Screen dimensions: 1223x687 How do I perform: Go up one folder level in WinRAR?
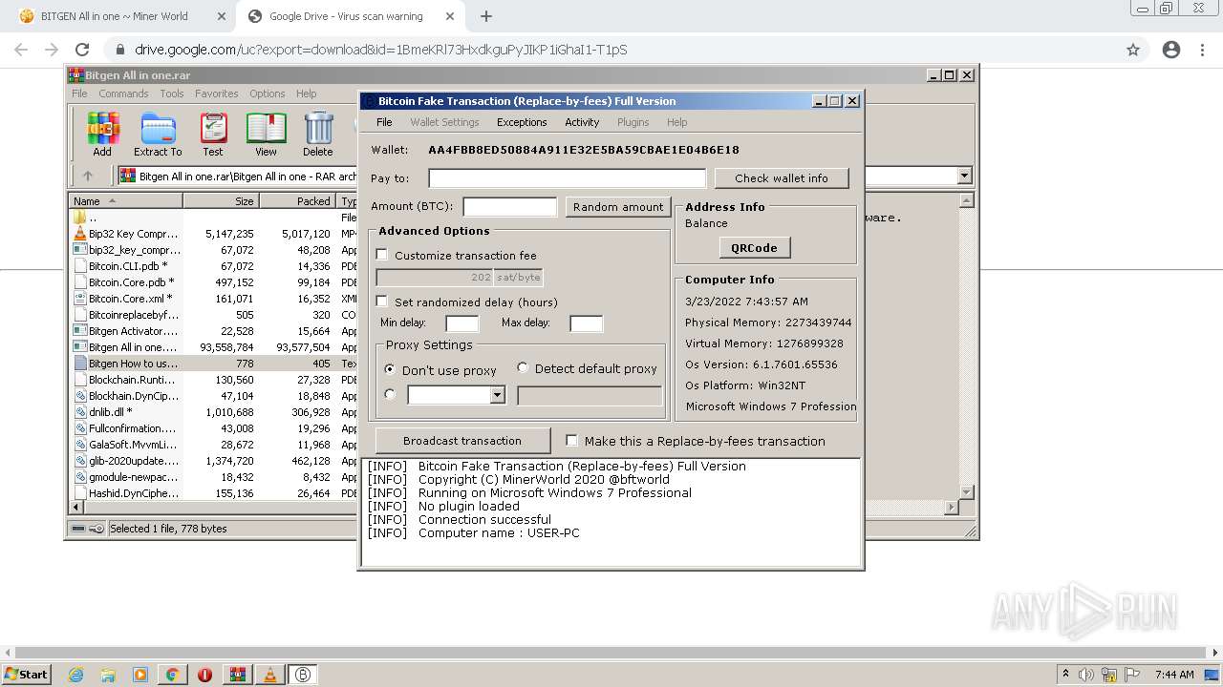pos(88,176)
